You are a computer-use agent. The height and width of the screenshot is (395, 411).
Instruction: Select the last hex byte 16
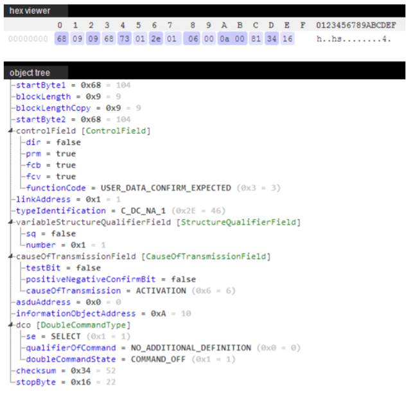(x=289, y=39)
